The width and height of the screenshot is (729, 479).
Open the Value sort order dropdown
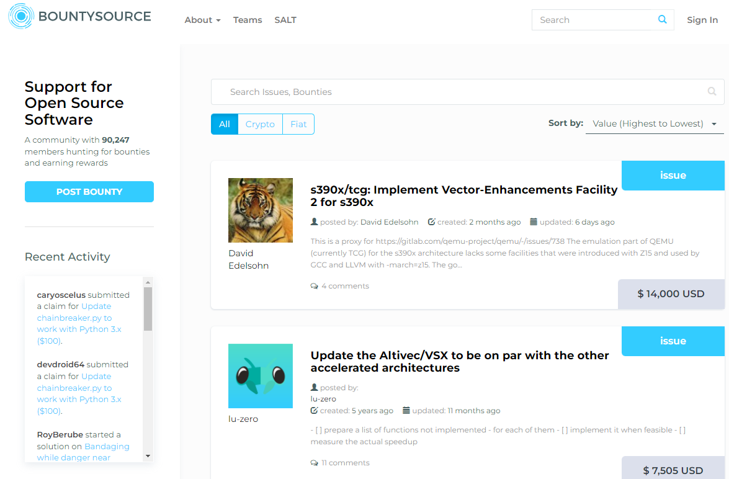[x=654, y=123]
